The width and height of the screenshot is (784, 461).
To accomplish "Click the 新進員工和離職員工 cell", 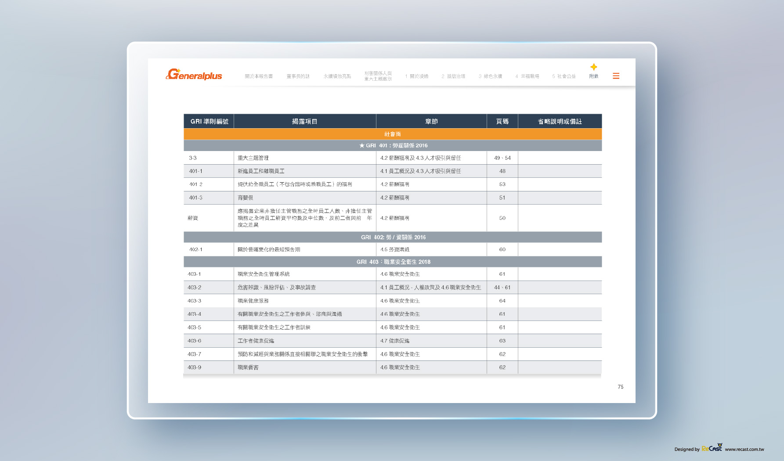I will tap(305, 171).
